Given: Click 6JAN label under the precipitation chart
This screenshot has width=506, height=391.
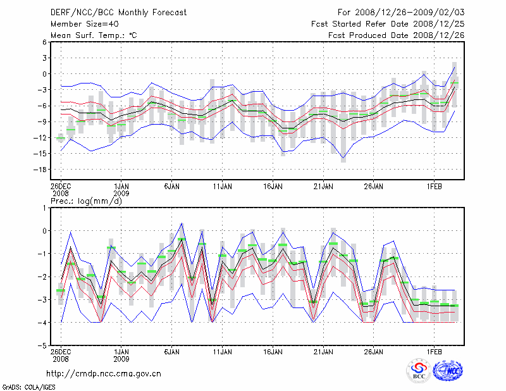Looking at the screenshot, I should tap(171, 351).
